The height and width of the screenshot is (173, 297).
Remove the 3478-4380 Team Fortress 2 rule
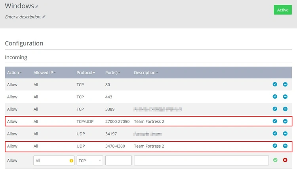point(285,146)
